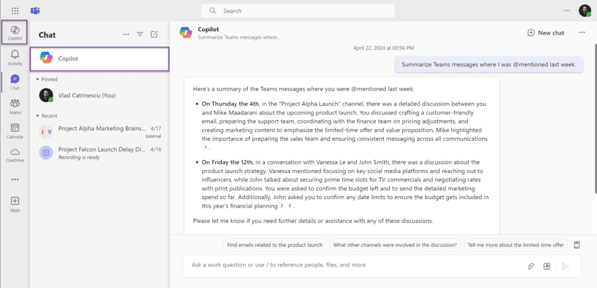The image size is (597, 288).
Task: Open Vlad Catrinescu (You) chat
Action: [x=99, y=95]
